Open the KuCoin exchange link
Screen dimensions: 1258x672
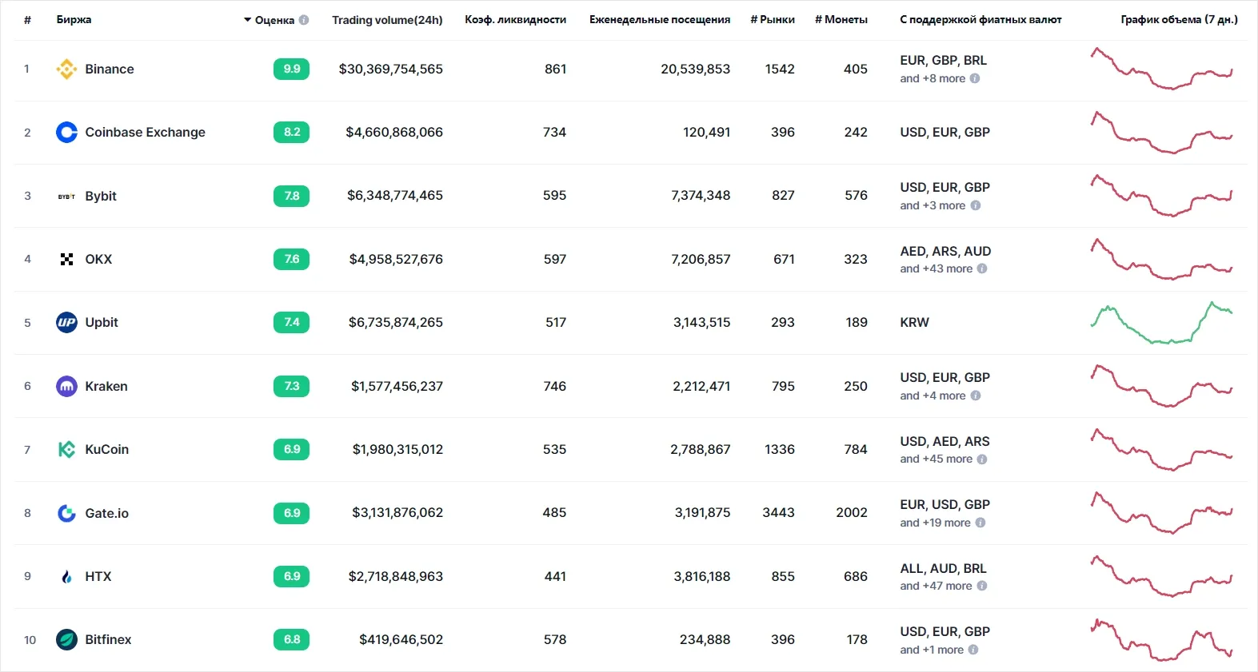(107, 450)
